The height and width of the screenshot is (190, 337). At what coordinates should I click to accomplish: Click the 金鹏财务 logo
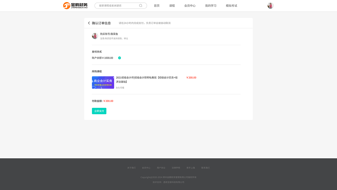click(x=75, y=5)
